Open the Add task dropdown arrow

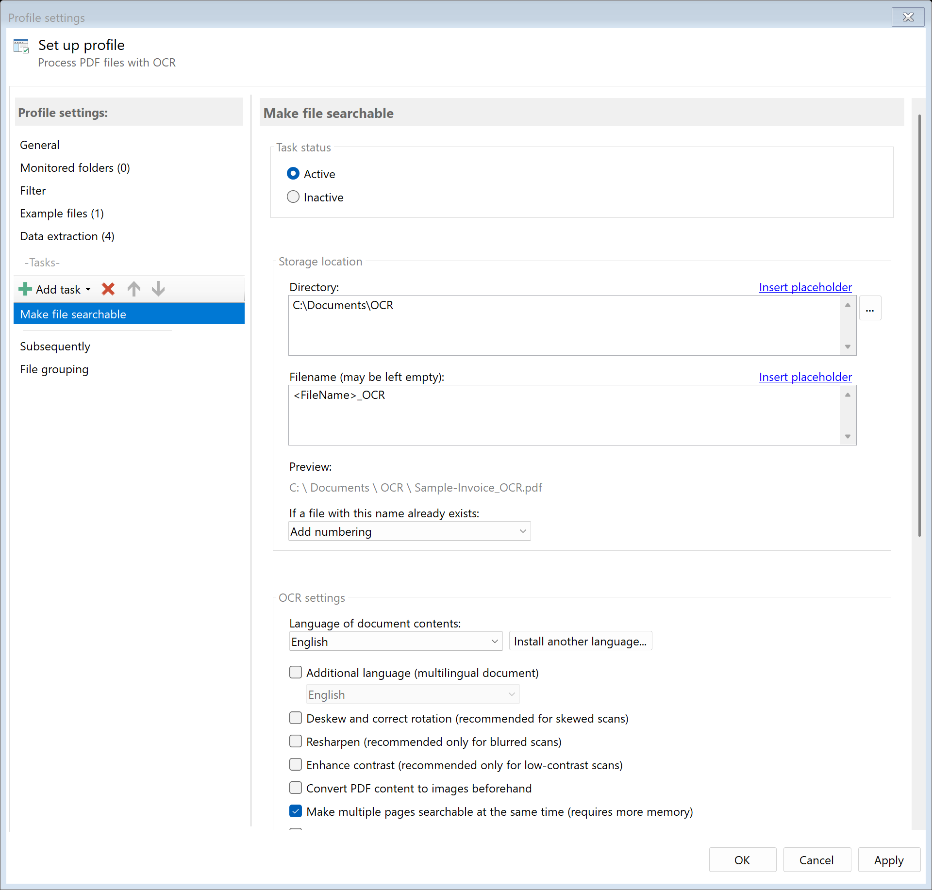click(88, 290)
